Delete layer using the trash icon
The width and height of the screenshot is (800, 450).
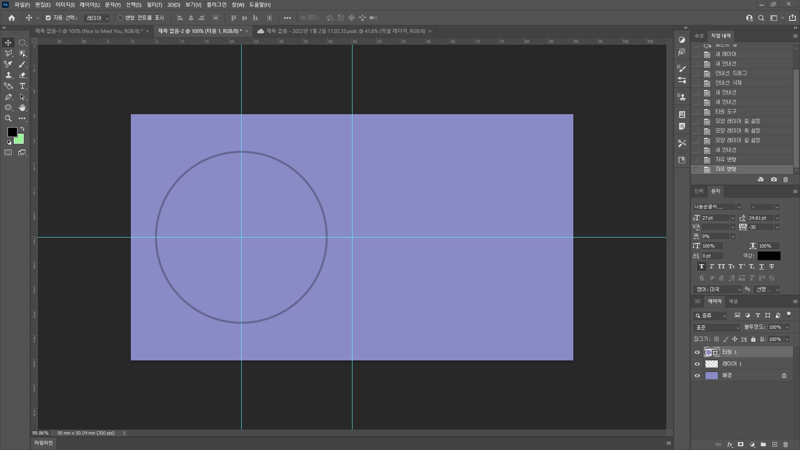785,445
